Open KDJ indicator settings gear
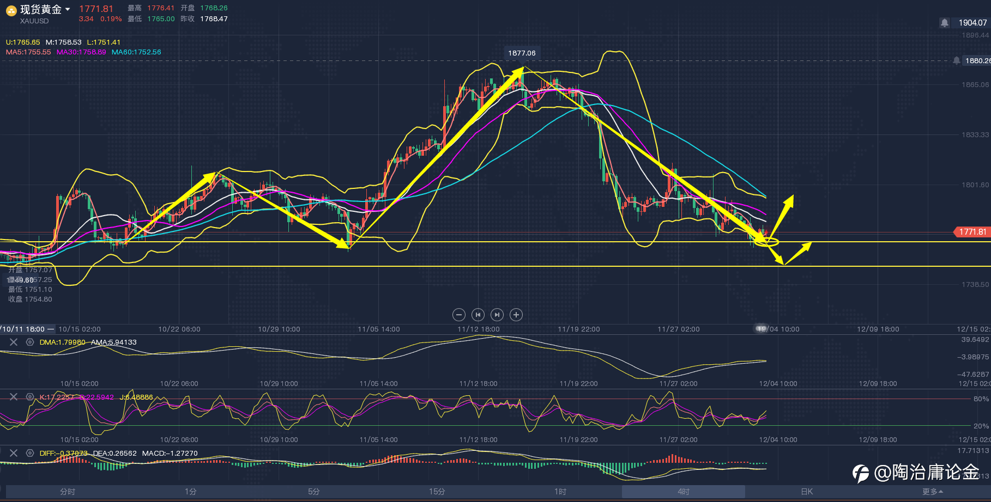Screen dimensions: 991x502 tap(30, 397)
